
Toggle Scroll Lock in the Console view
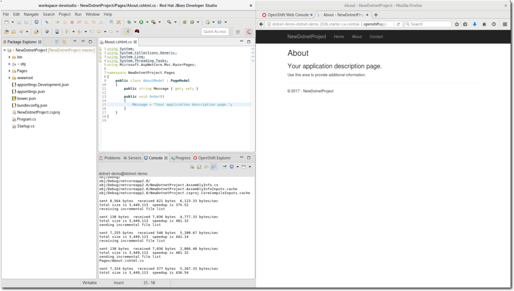click(x=199, y=168)
